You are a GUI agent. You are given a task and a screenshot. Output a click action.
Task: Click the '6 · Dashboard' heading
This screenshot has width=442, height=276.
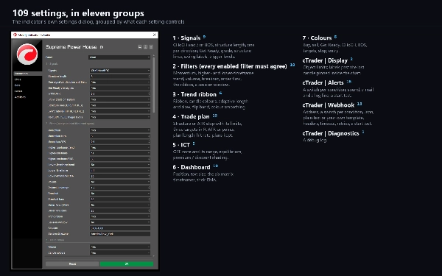192,167
